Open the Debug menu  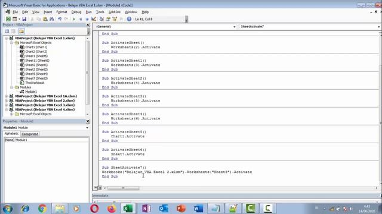76,12
